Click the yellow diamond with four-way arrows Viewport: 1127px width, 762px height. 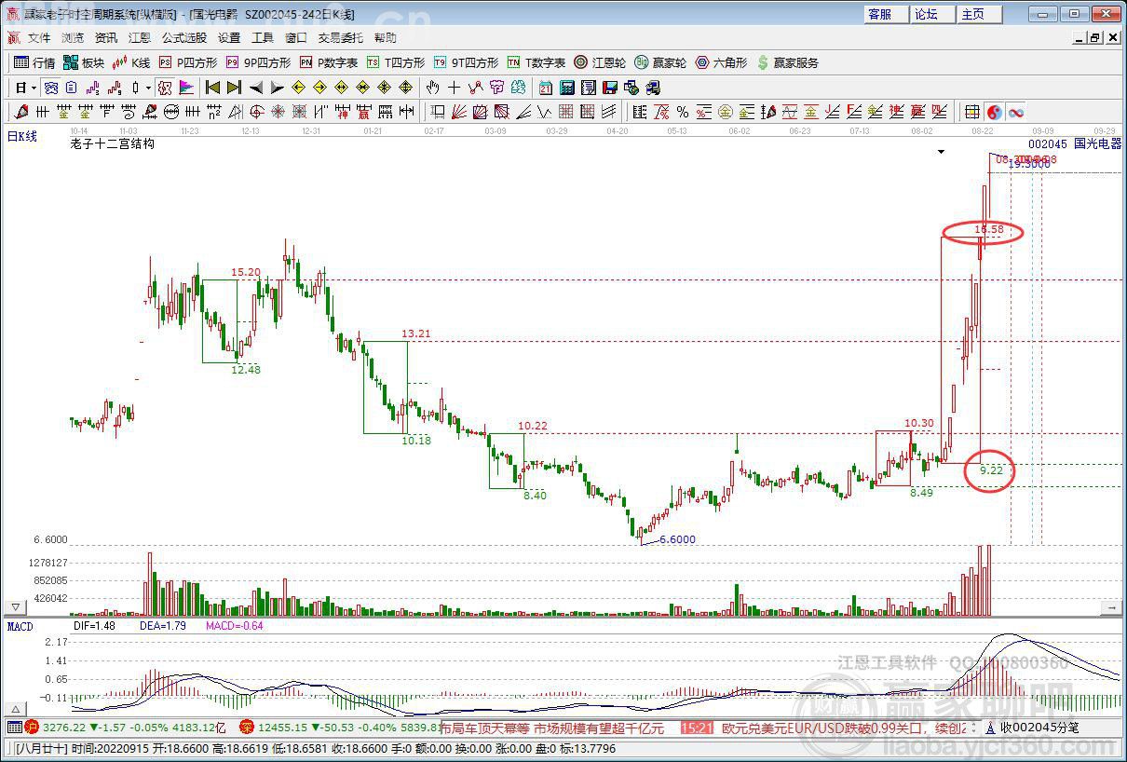click(x=405, y=88)
